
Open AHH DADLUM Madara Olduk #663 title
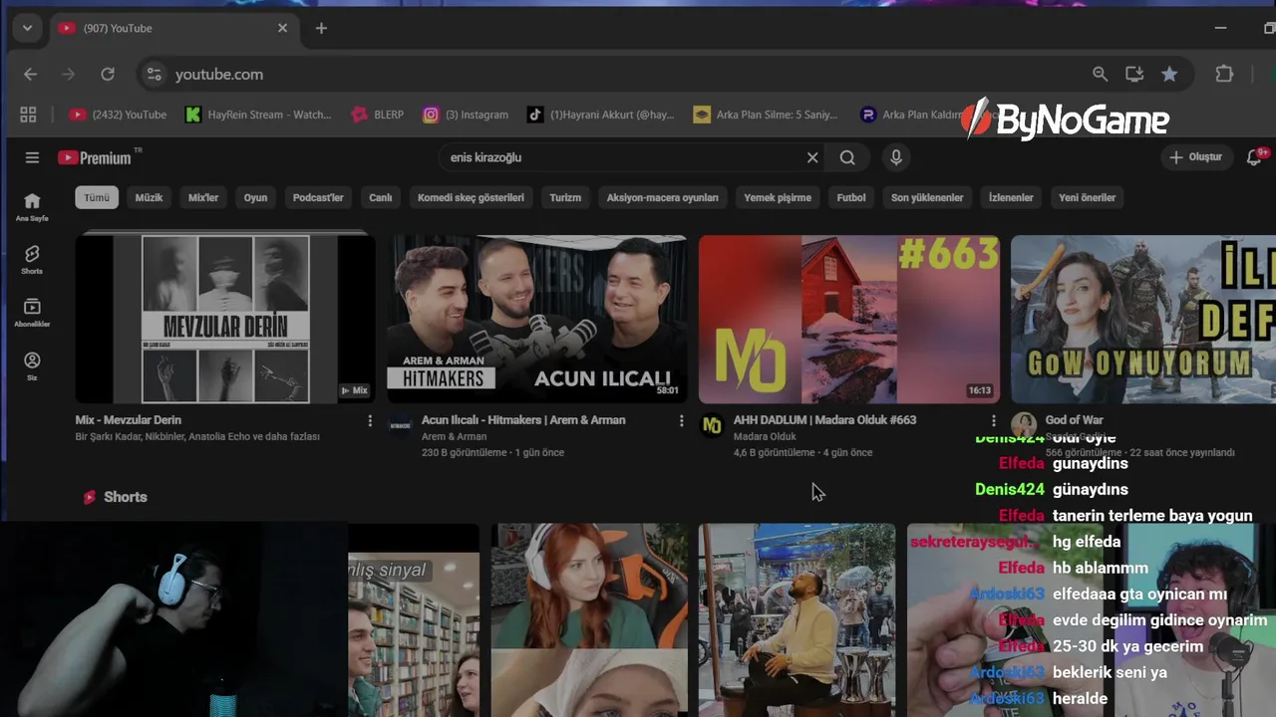point(824,420)
